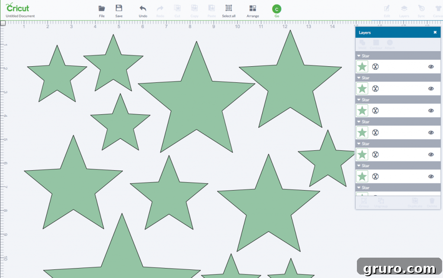Select the star partly hidden behind Layers panel
Image resolution: width=443 pixels, height=278 pixels.
(x=327, y=158)
